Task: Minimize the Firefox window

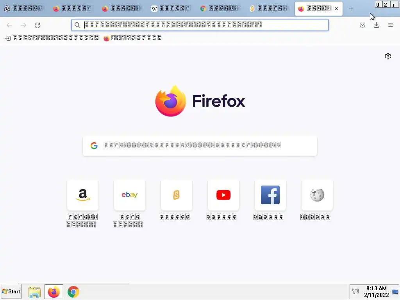Action: (x=378, y=5)
